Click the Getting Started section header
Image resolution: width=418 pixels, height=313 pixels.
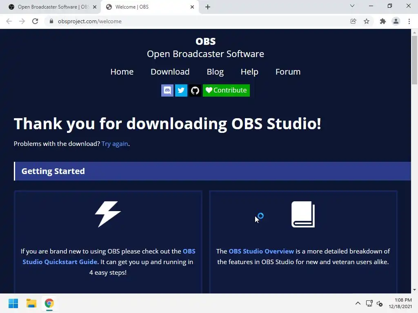[x=212, y=171]
